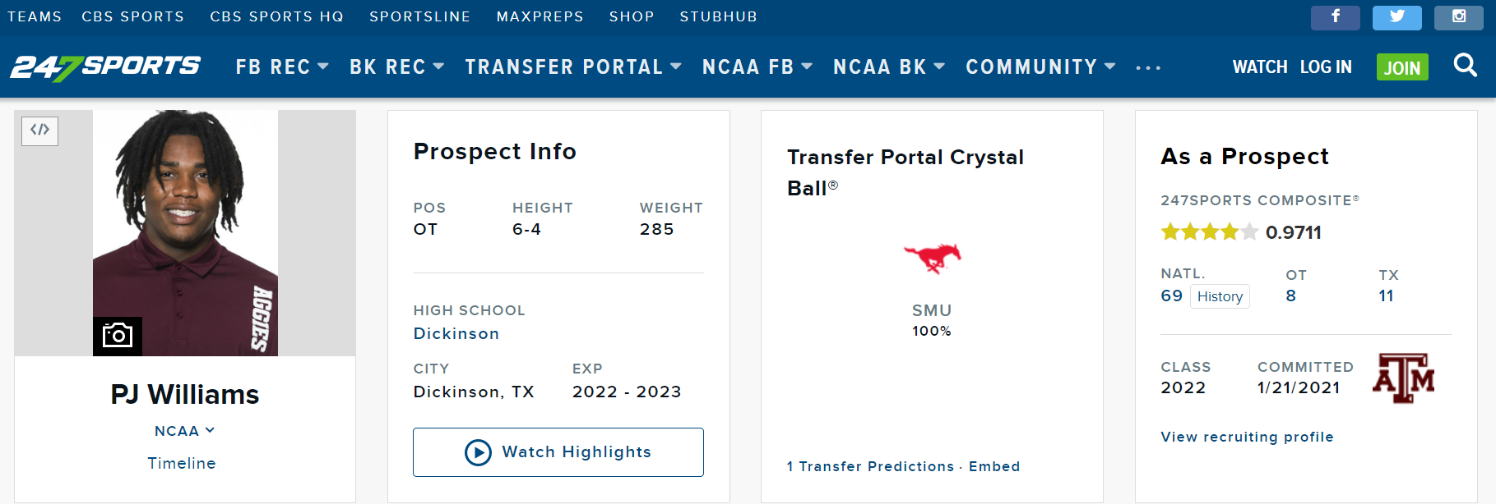Open the Facebook page icon
The width and height of the screenshot is (1496, 504).
click(1336, 17)
